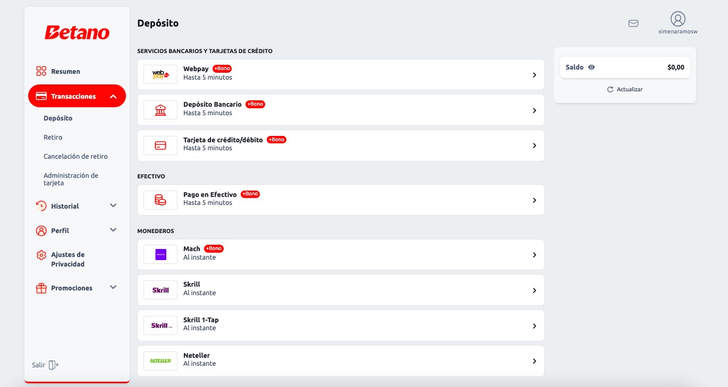Click the Actualizar balance button
728x387 pixels.
[x=625, y=89]
